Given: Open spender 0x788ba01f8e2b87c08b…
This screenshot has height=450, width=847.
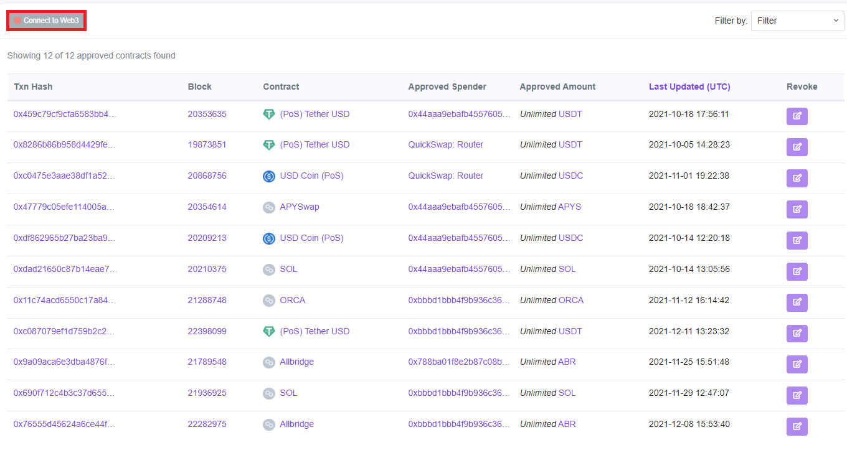Looking at the screenshot, I should 460,362.
